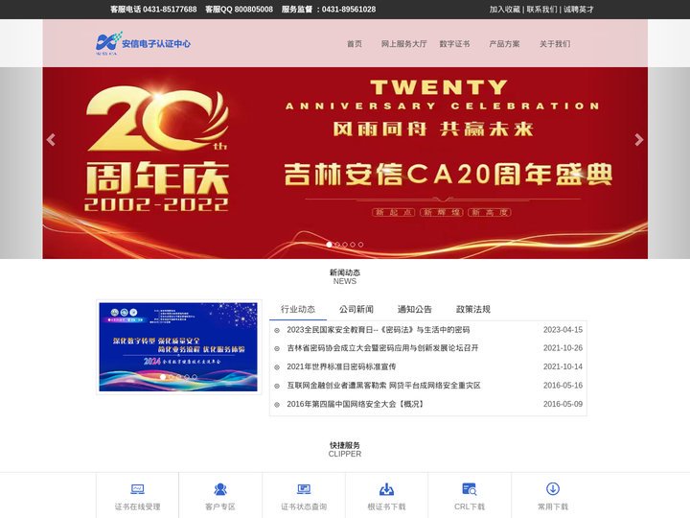Select third banner carousel dot

(x=345, y=245)
